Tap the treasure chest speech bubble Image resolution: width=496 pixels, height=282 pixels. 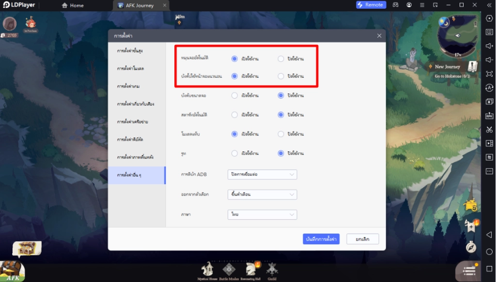[x=27, y=249]
